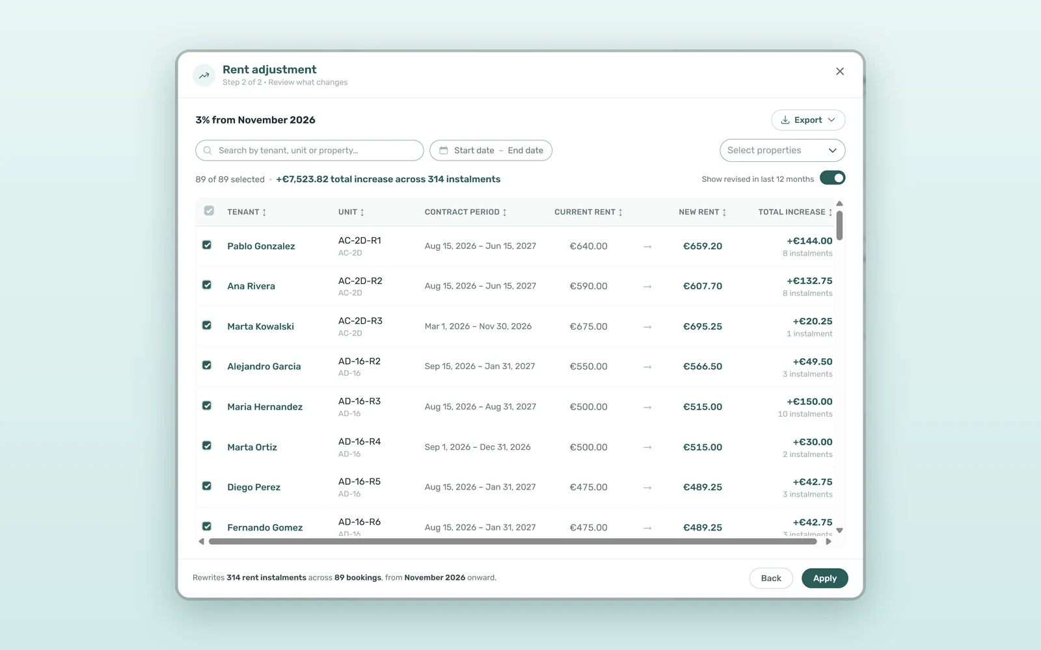
Task: Click the scroll right arrow of table
Action: [828, 541]
